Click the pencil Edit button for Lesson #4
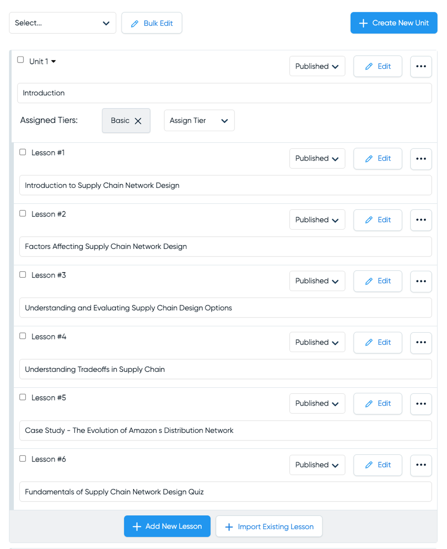The width and height of the screenshot is (447, 549). pos(377,342)
